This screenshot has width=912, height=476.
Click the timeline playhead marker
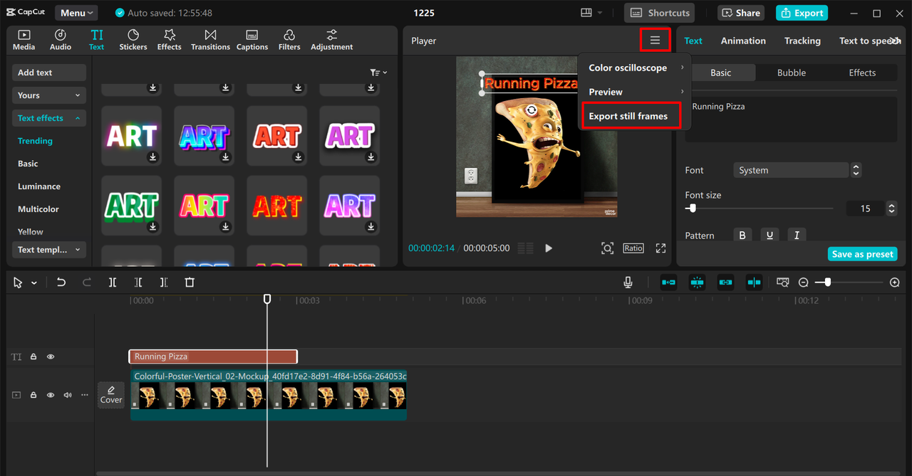click(x=267, y=300)
